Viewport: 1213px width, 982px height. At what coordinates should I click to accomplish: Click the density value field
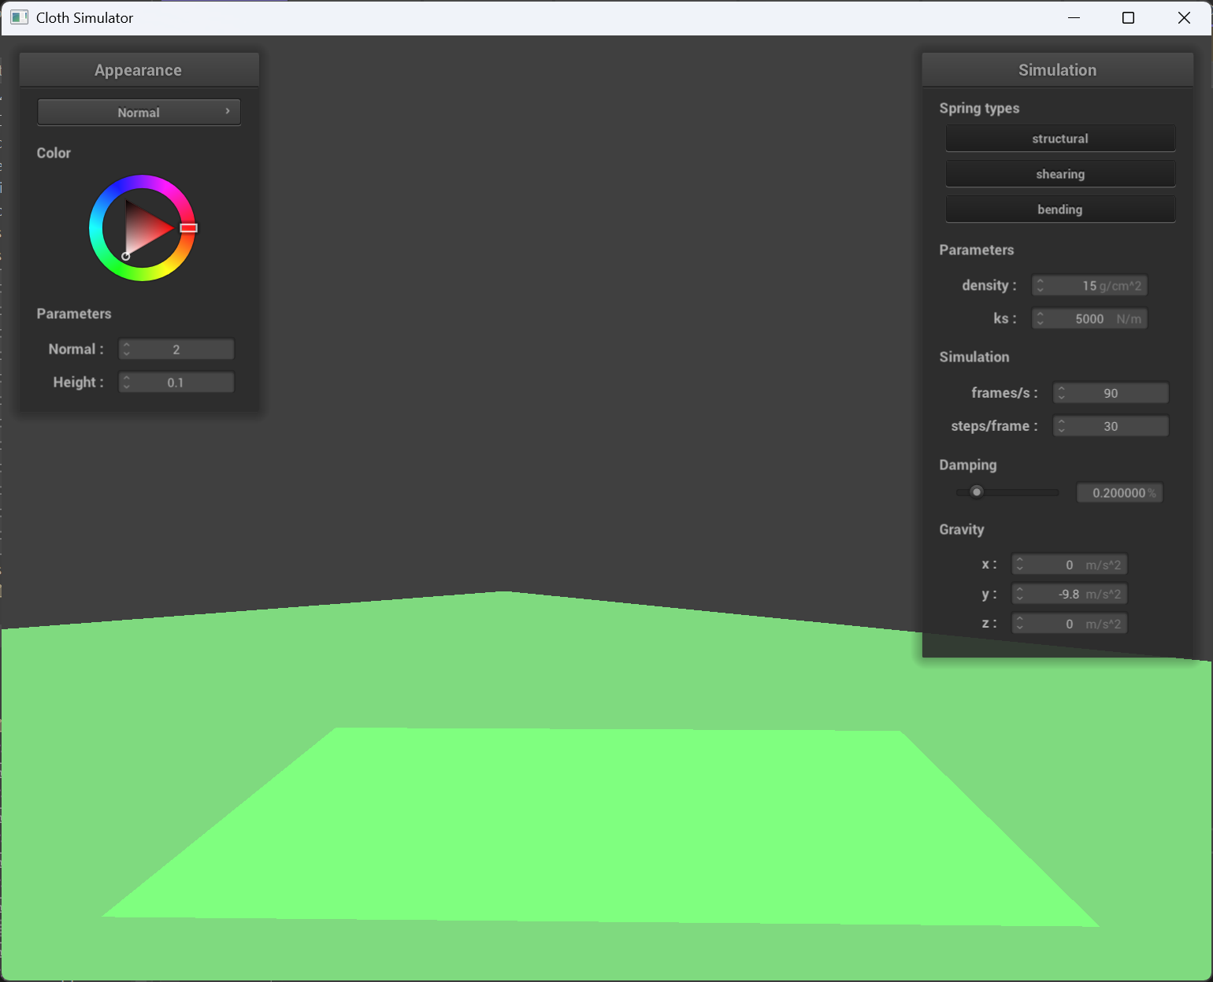[1089, 286]
